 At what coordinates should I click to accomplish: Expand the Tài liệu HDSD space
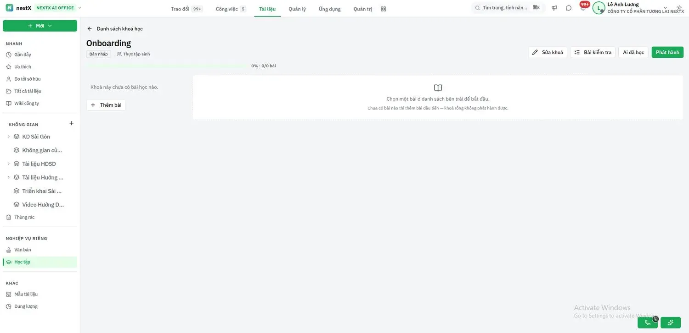tap(8, 164)
